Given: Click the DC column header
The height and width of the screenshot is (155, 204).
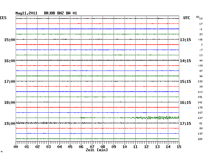Looking at the screenshot, I should click(x=198, y=17).
